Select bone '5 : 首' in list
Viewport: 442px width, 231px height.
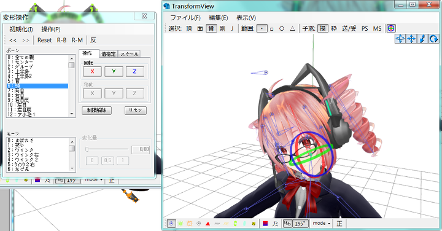[x=37, y=81]
